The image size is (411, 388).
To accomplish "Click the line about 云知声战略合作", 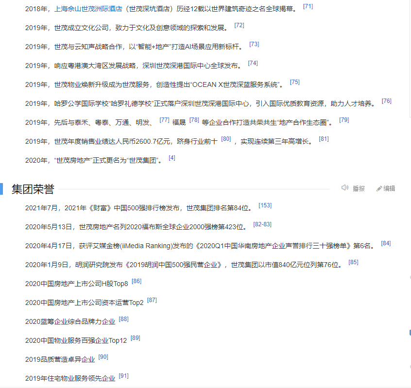I will (135, 47).
